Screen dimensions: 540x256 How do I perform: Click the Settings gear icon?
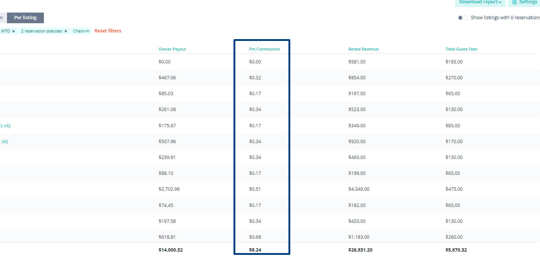point(515,2)
